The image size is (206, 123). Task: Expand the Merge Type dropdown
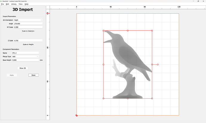tap(25, 56)
